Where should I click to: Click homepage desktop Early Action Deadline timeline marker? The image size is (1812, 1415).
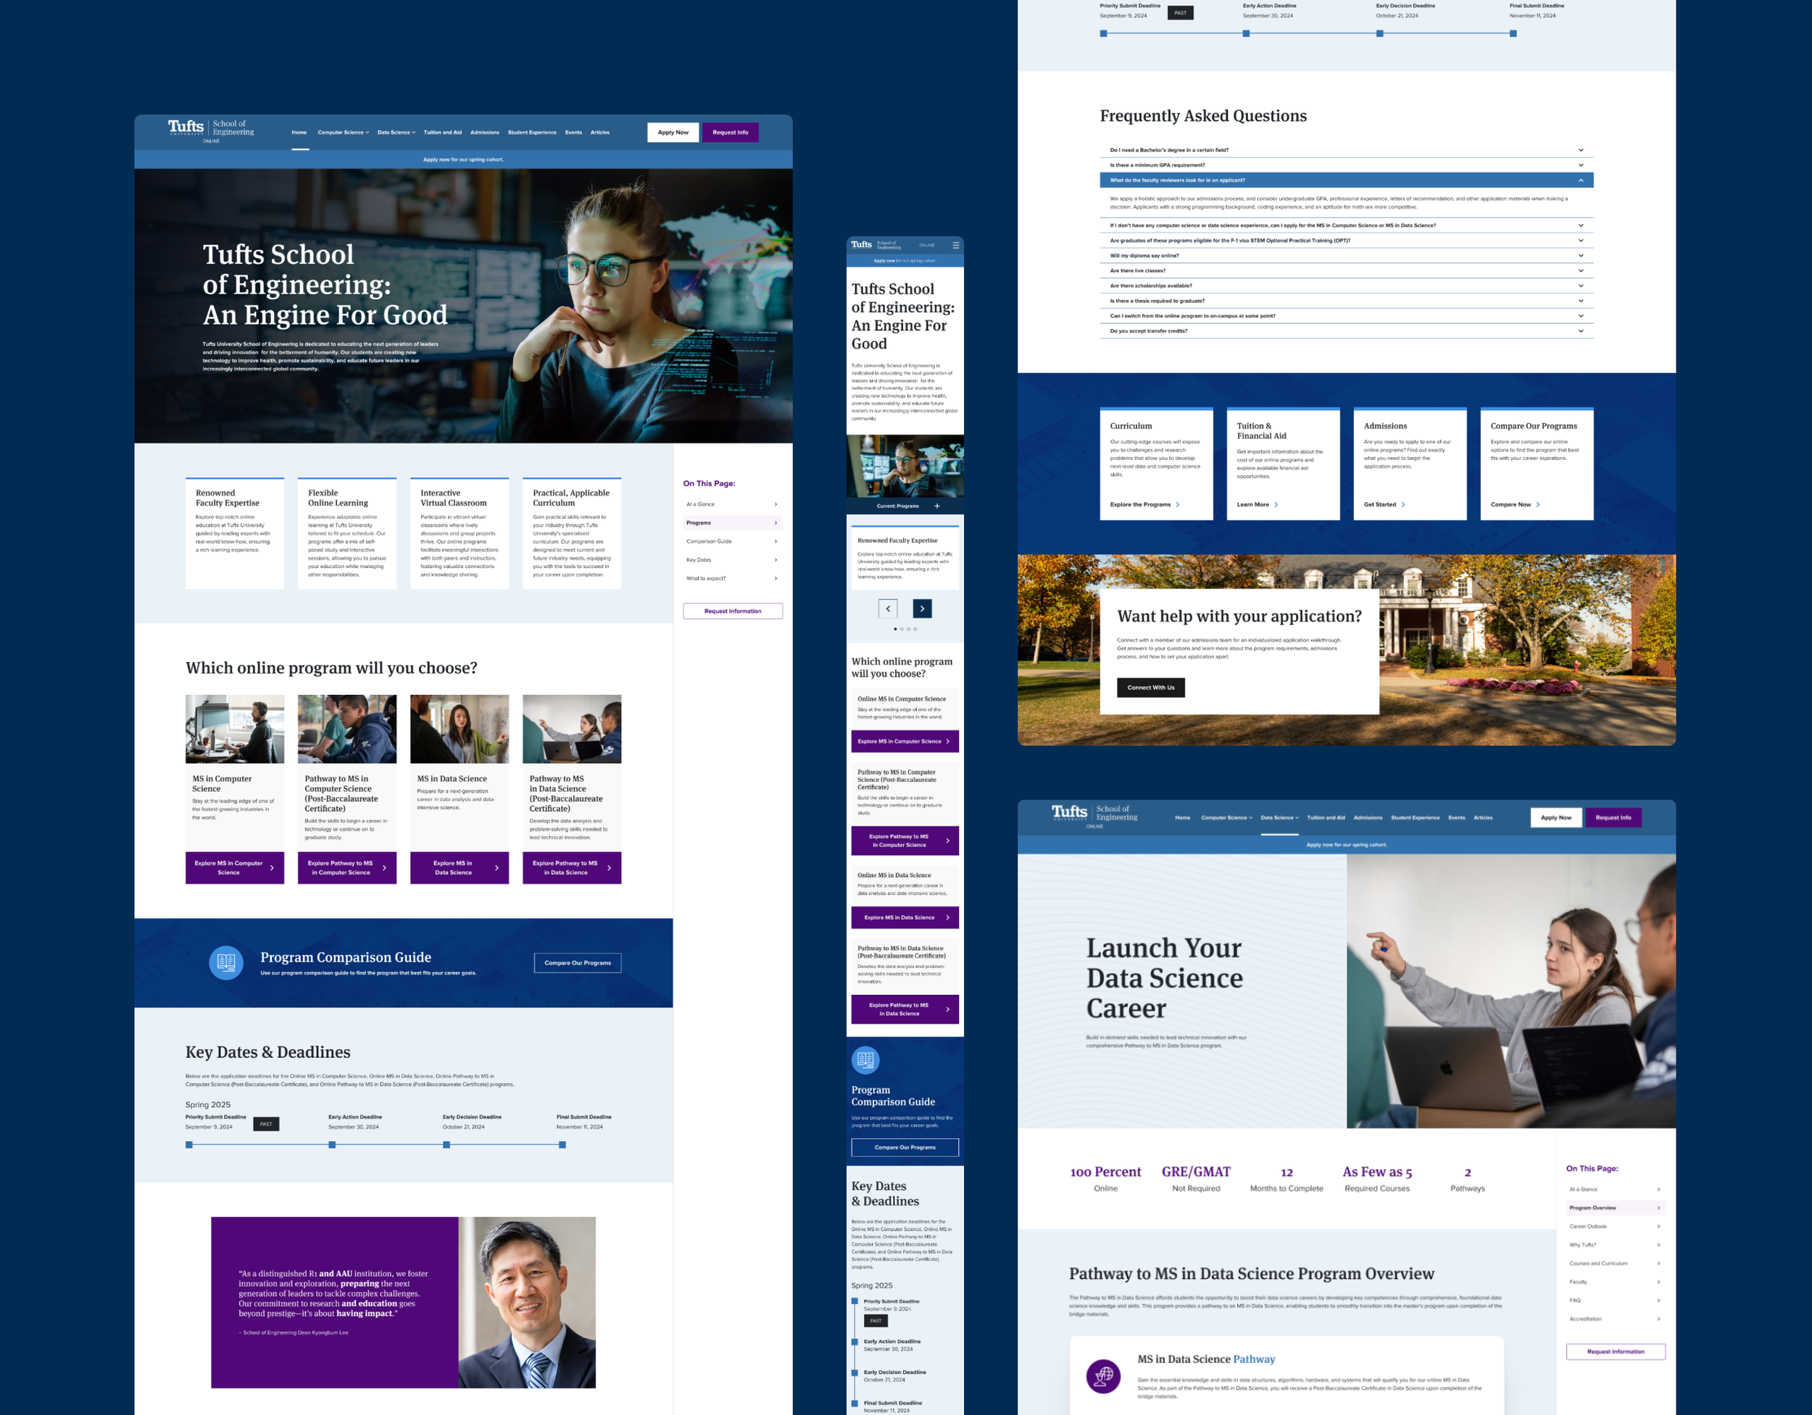(x=332, y=1145)
